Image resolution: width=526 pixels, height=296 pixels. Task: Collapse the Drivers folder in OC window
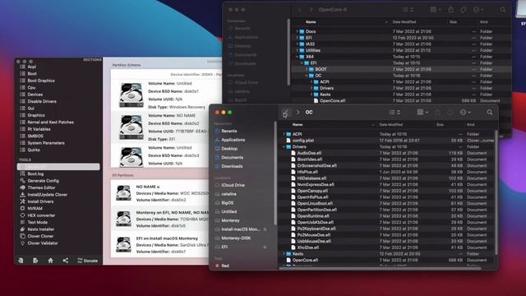[x=284, y=146]
